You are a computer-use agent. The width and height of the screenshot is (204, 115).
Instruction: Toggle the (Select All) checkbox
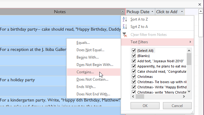[x=134, y=51]
